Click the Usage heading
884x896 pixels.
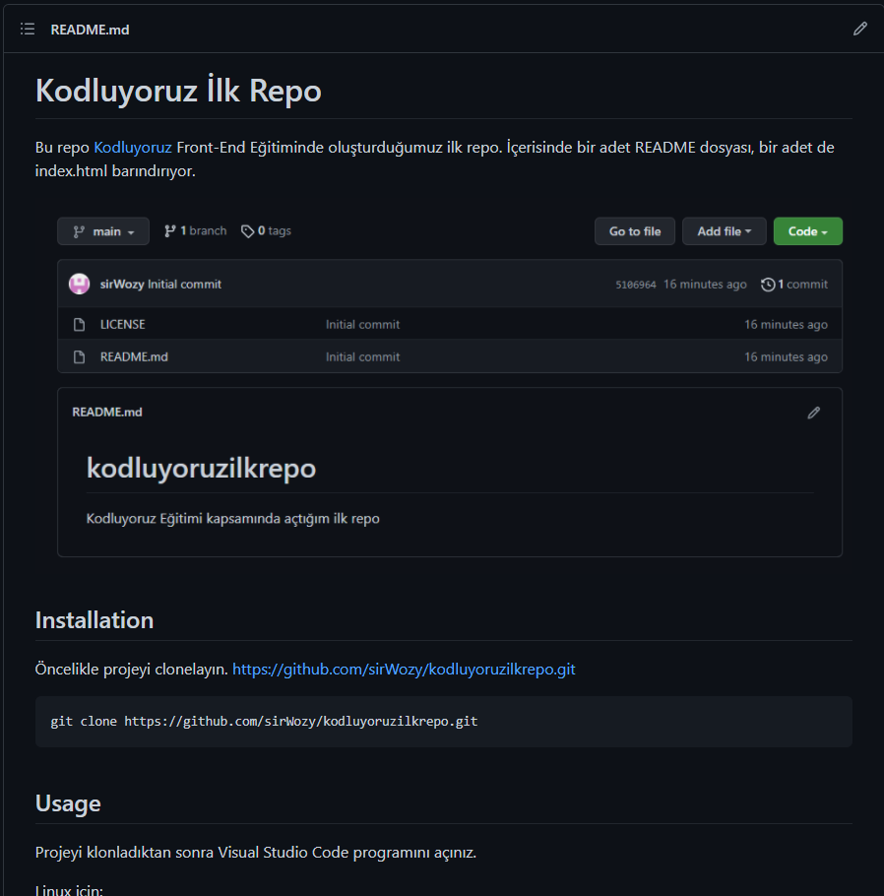click(x=68, y=803)
